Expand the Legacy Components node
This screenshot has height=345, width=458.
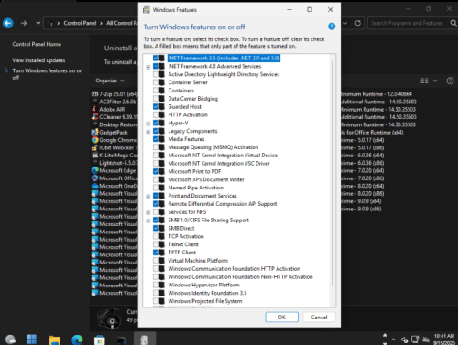pos(148,132)
